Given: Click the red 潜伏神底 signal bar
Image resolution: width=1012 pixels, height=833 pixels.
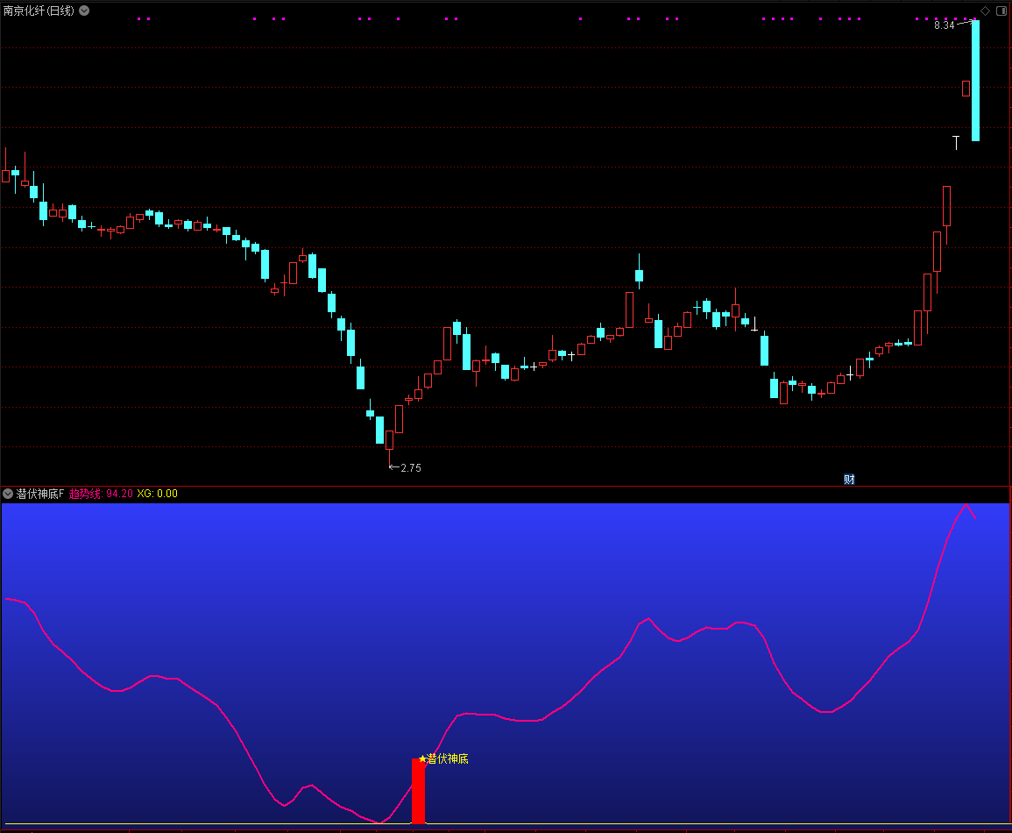Looking at the screenshot, I should click(418, 791).
